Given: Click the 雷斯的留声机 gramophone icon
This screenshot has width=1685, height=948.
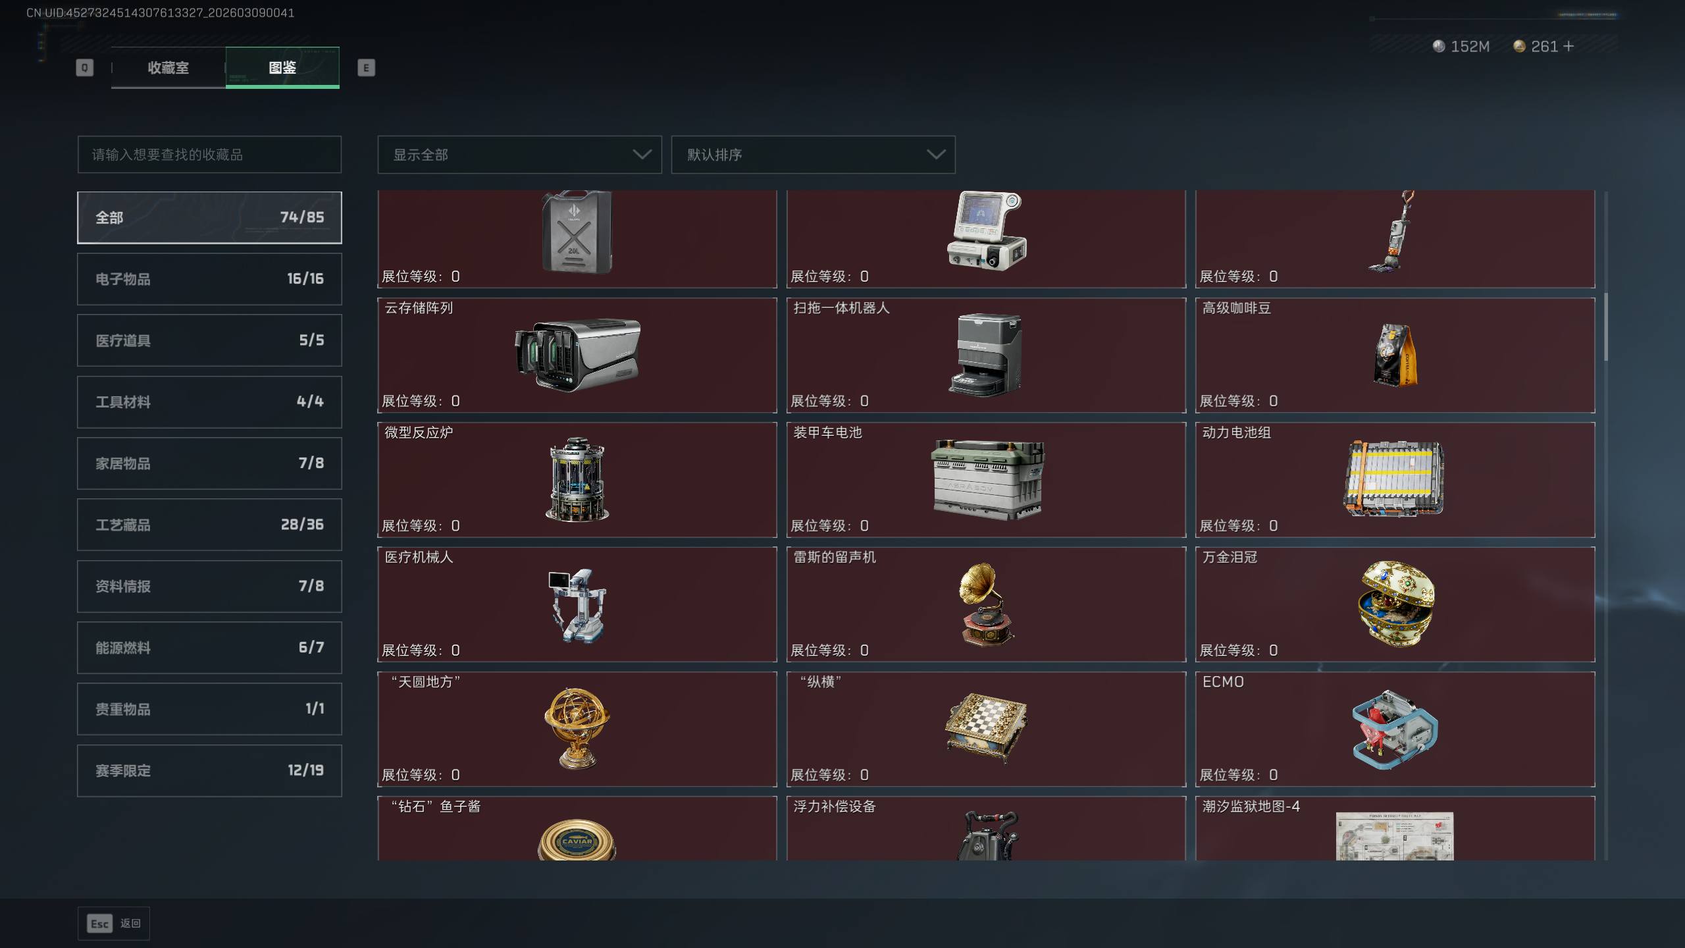Looking at the screenshot, I should 986,604.
